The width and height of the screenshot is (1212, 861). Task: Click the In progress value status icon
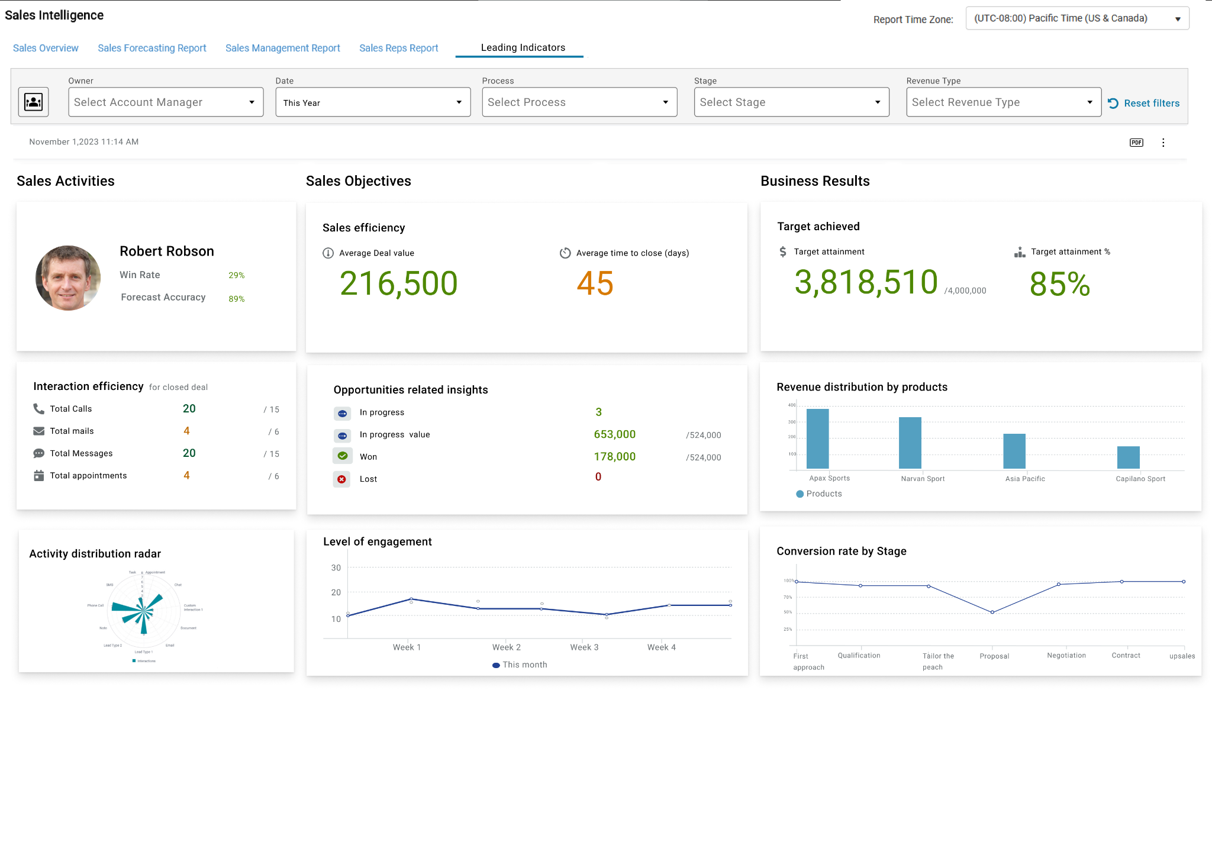tap(342, 436)
